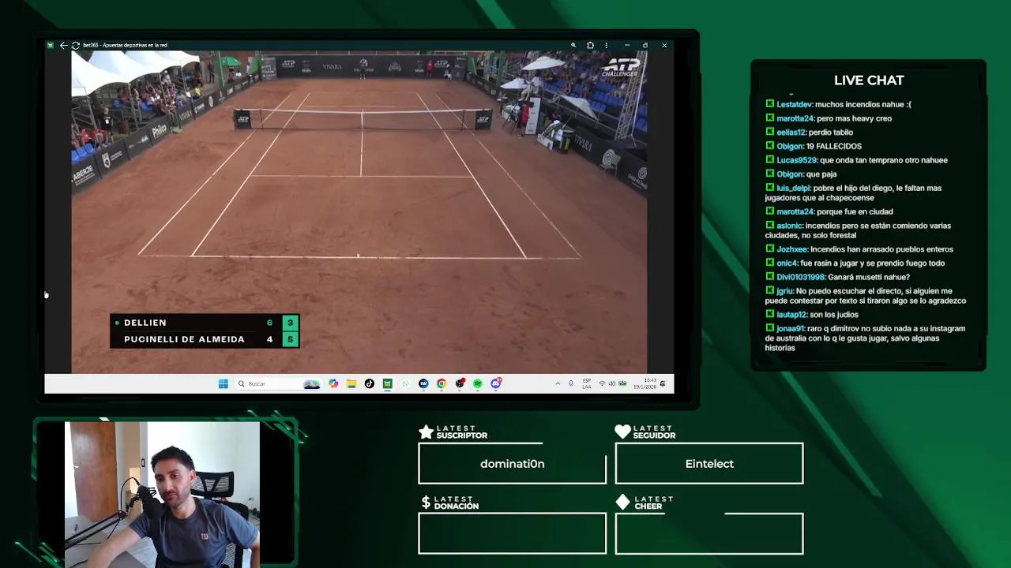Open Google Chrome from taskbar

tap(442, 383)
